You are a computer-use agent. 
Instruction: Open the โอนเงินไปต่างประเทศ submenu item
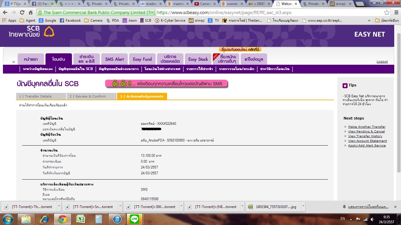click(163, 69)
